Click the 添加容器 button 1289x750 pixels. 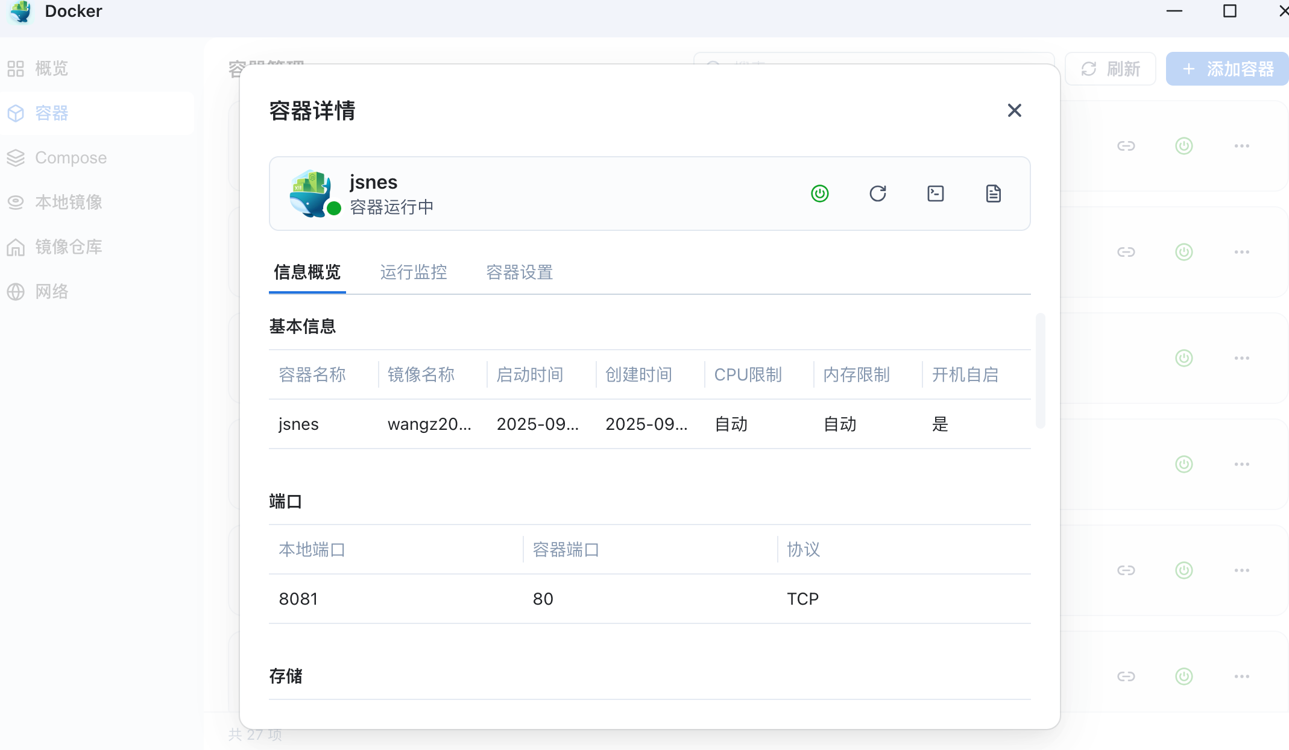[x=1228, y=69]
